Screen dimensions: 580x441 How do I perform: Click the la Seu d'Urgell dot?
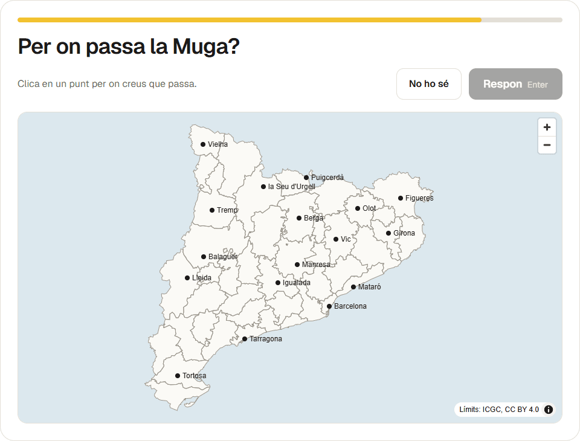pyautogui.click(x=263, y=187)
